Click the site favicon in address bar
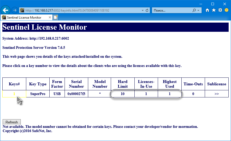 click(22, 10)
